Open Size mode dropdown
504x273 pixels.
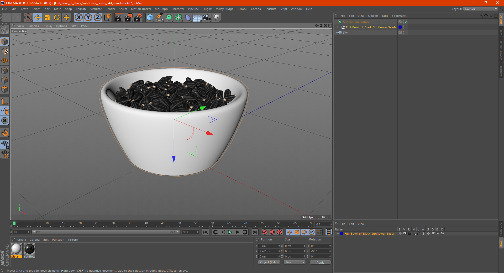tap(295, 262)
